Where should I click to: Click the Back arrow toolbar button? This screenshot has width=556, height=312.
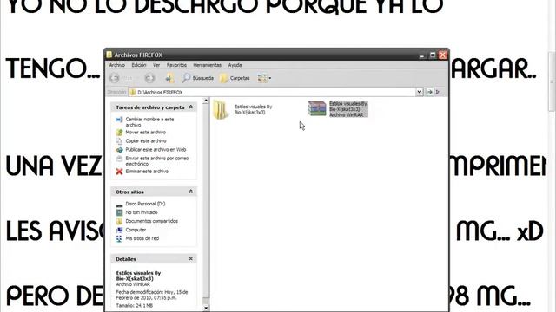(x=114, y=78)
